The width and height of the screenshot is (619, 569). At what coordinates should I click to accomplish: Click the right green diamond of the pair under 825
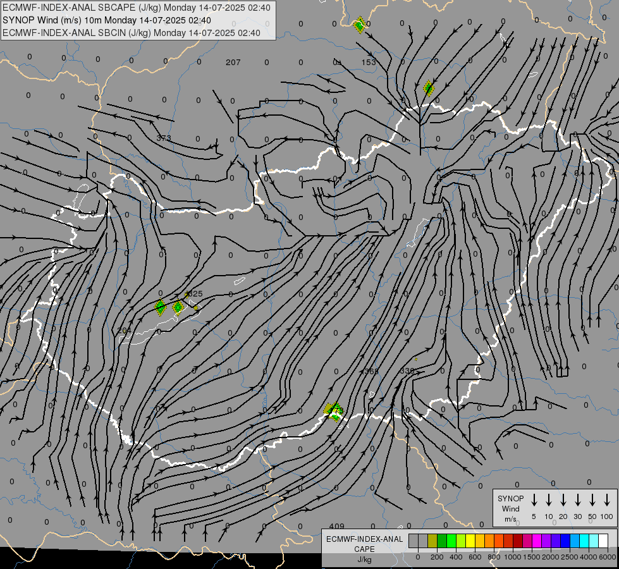pyautogui.click(x=178, y=307)
